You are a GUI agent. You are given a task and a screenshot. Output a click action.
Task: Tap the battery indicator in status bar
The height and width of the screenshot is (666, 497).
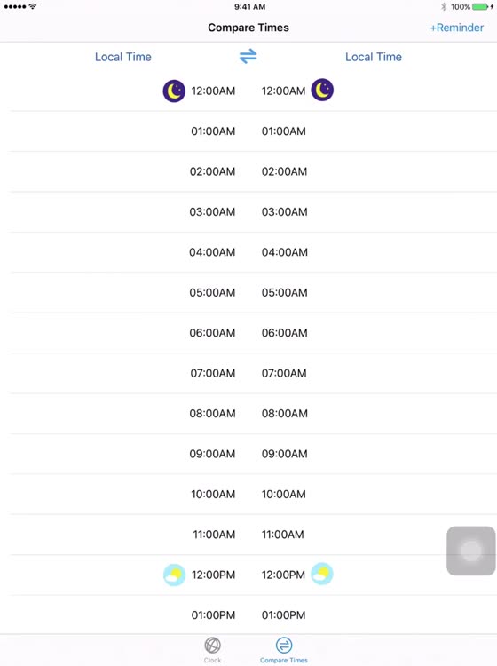click(480, 7)
